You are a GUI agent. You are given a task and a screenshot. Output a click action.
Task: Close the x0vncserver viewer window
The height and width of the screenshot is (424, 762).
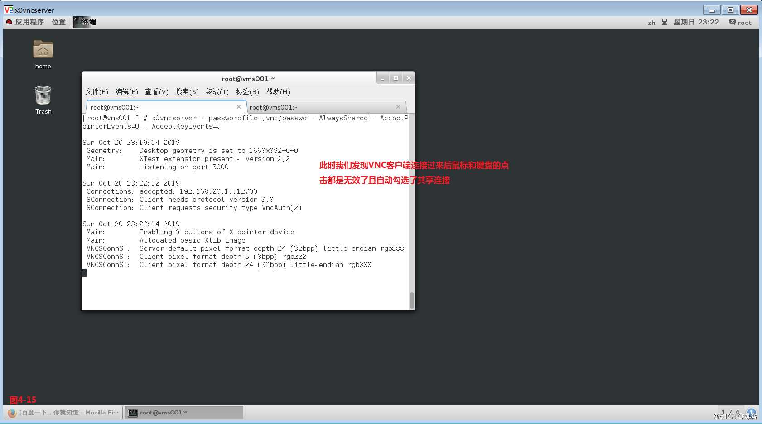tap(749, 10)
